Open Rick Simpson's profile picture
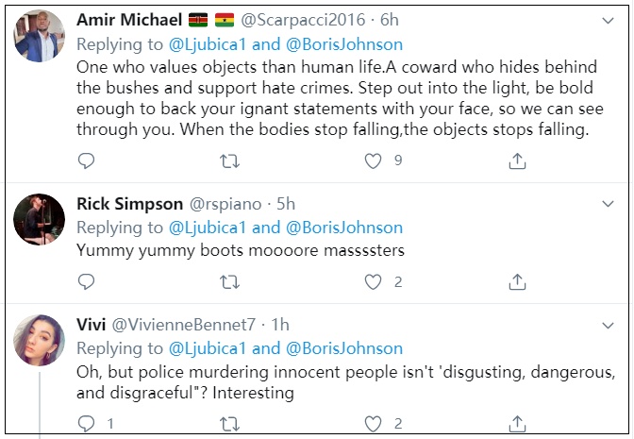The image size is (634, 439). (40, 219)
